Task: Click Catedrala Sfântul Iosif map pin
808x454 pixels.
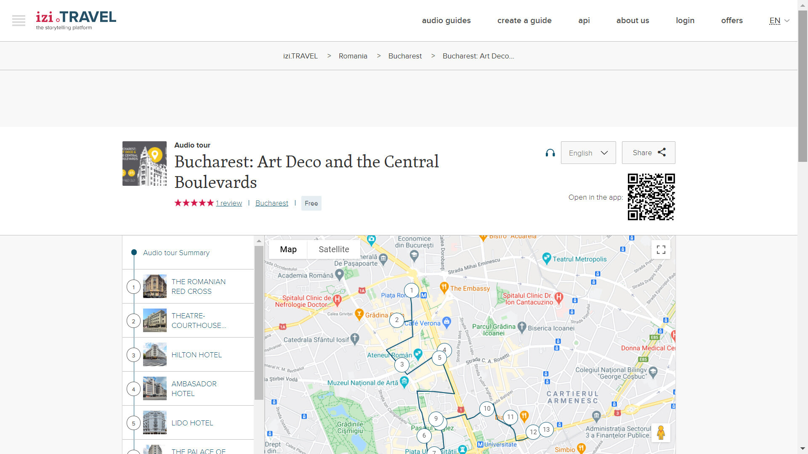Action: click(x=355, y=339)
